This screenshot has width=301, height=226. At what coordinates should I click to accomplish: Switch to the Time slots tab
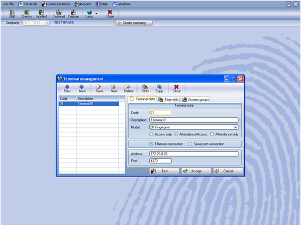168,99
